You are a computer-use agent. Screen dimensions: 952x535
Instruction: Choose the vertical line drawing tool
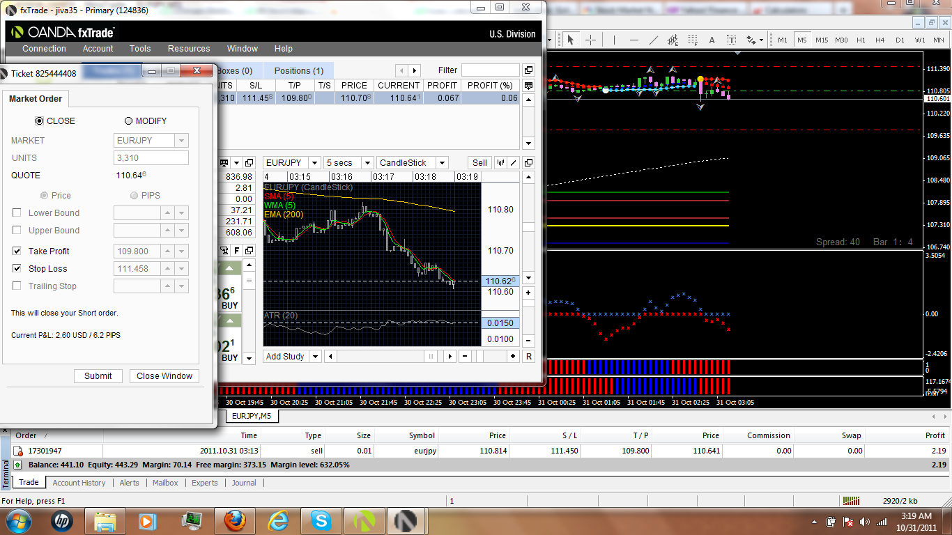[x=614, y=40]
